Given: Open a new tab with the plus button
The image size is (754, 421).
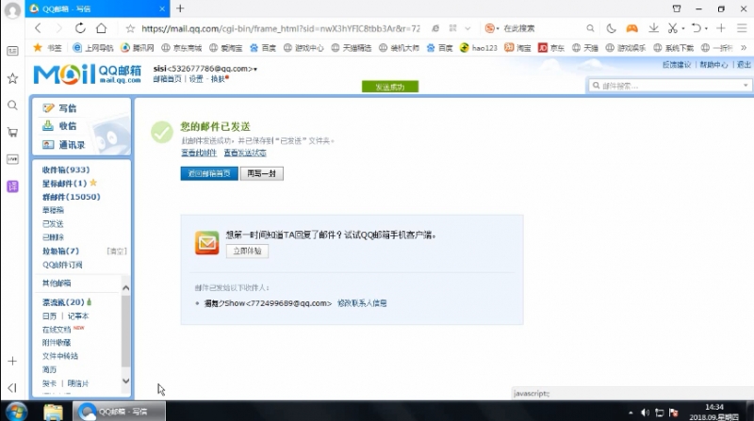Looking at the screenshot, I should coord(180,8).
